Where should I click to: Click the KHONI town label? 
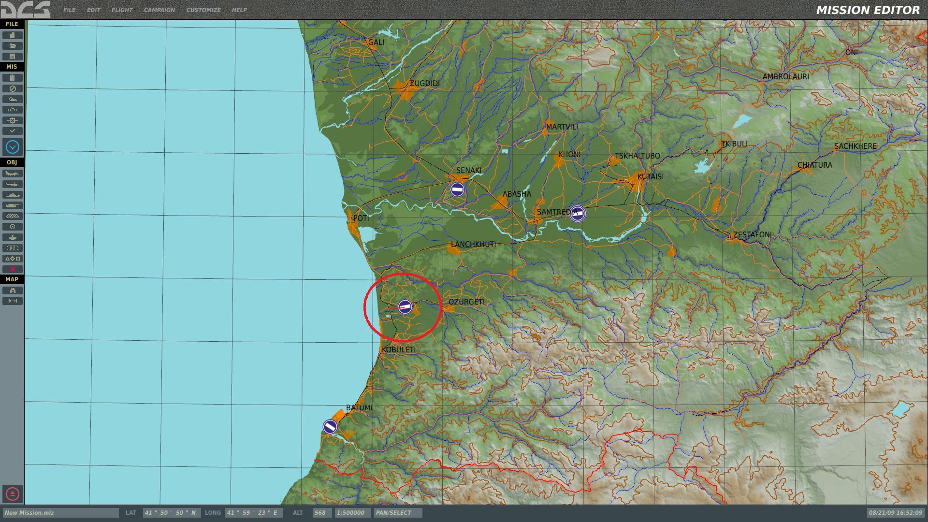569,155
